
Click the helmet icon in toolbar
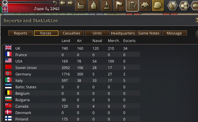point(158,5)
